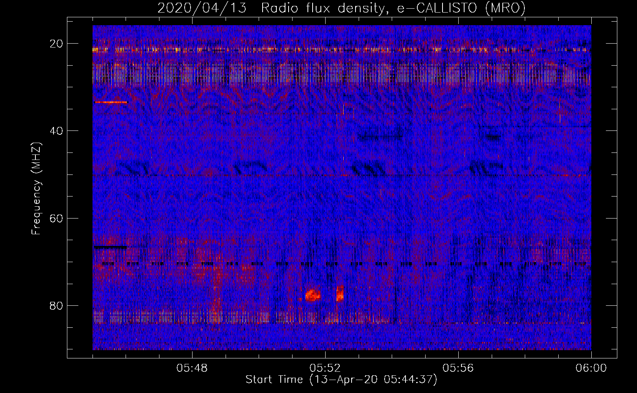Click the '40' frequency tick label
Image resolution: width=637 pixels, height=393 pixels.
(x=56, y=131)
